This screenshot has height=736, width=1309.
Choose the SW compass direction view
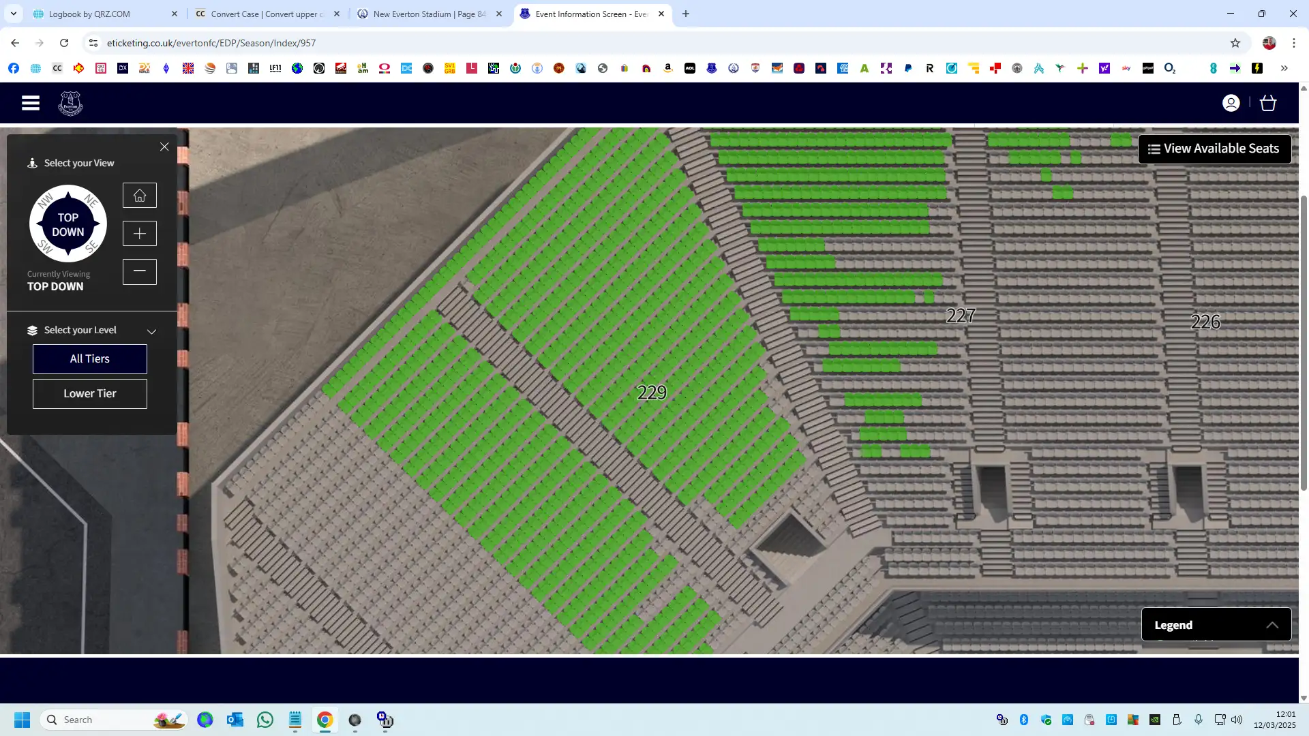[45, 247]
